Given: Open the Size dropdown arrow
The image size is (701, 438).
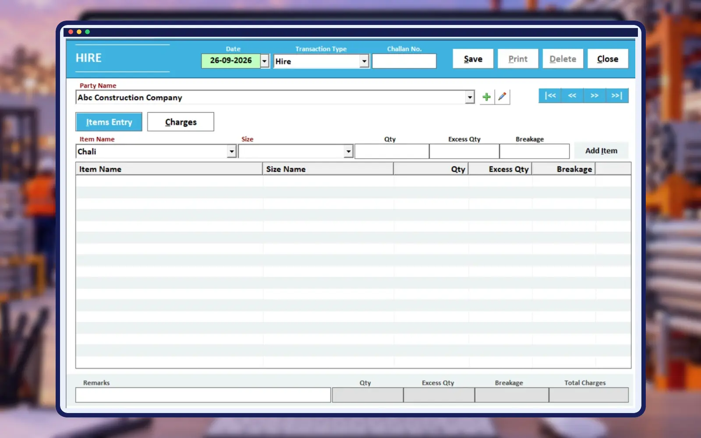Looking at the screenshot, I should (348, 152).
